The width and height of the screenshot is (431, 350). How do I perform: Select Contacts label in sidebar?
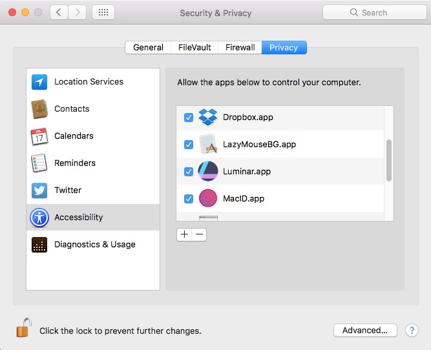(72, 108)
